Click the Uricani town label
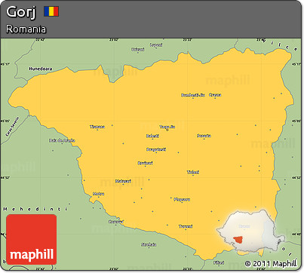This screenshot has height=273, width=304. pos(138,50)
